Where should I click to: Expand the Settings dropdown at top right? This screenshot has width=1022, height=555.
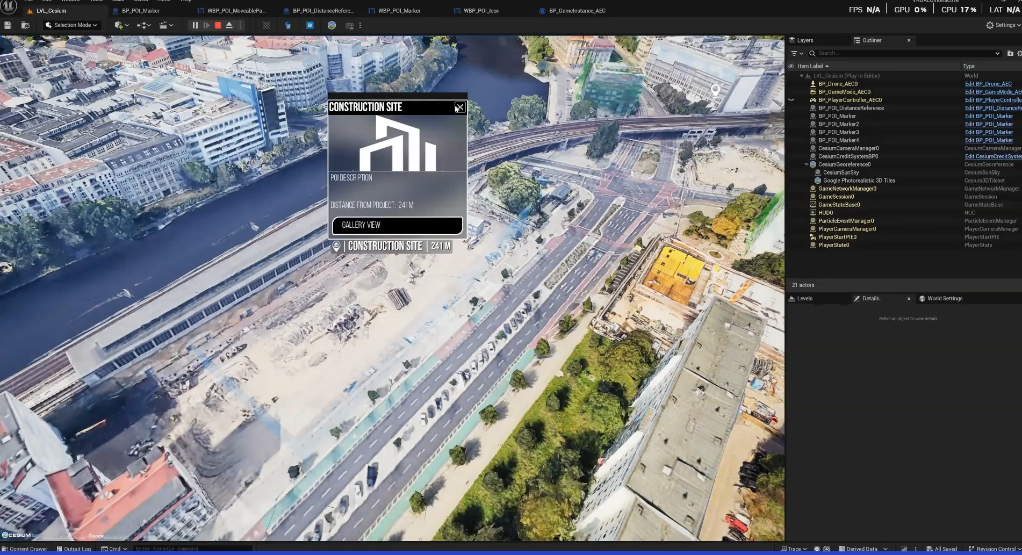click(x=1003, y=25)
